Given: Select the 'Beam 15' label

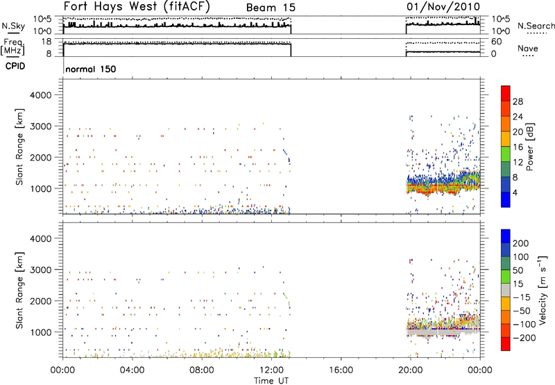Looking at the screenshot, I should 271,8.
